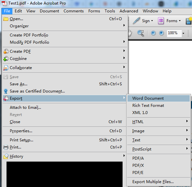Open the Tools menu
Viewport: 192px width, 187px height.
(110, 11)
